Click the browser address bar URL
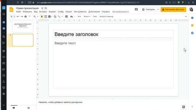 [88, 2]
